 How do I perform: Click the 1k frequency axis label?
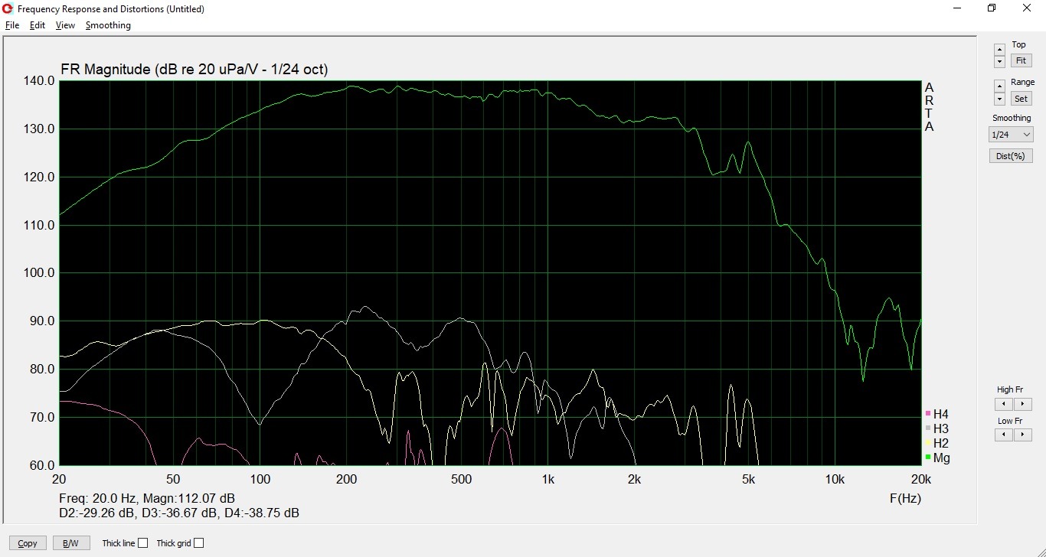coord(548,480)
